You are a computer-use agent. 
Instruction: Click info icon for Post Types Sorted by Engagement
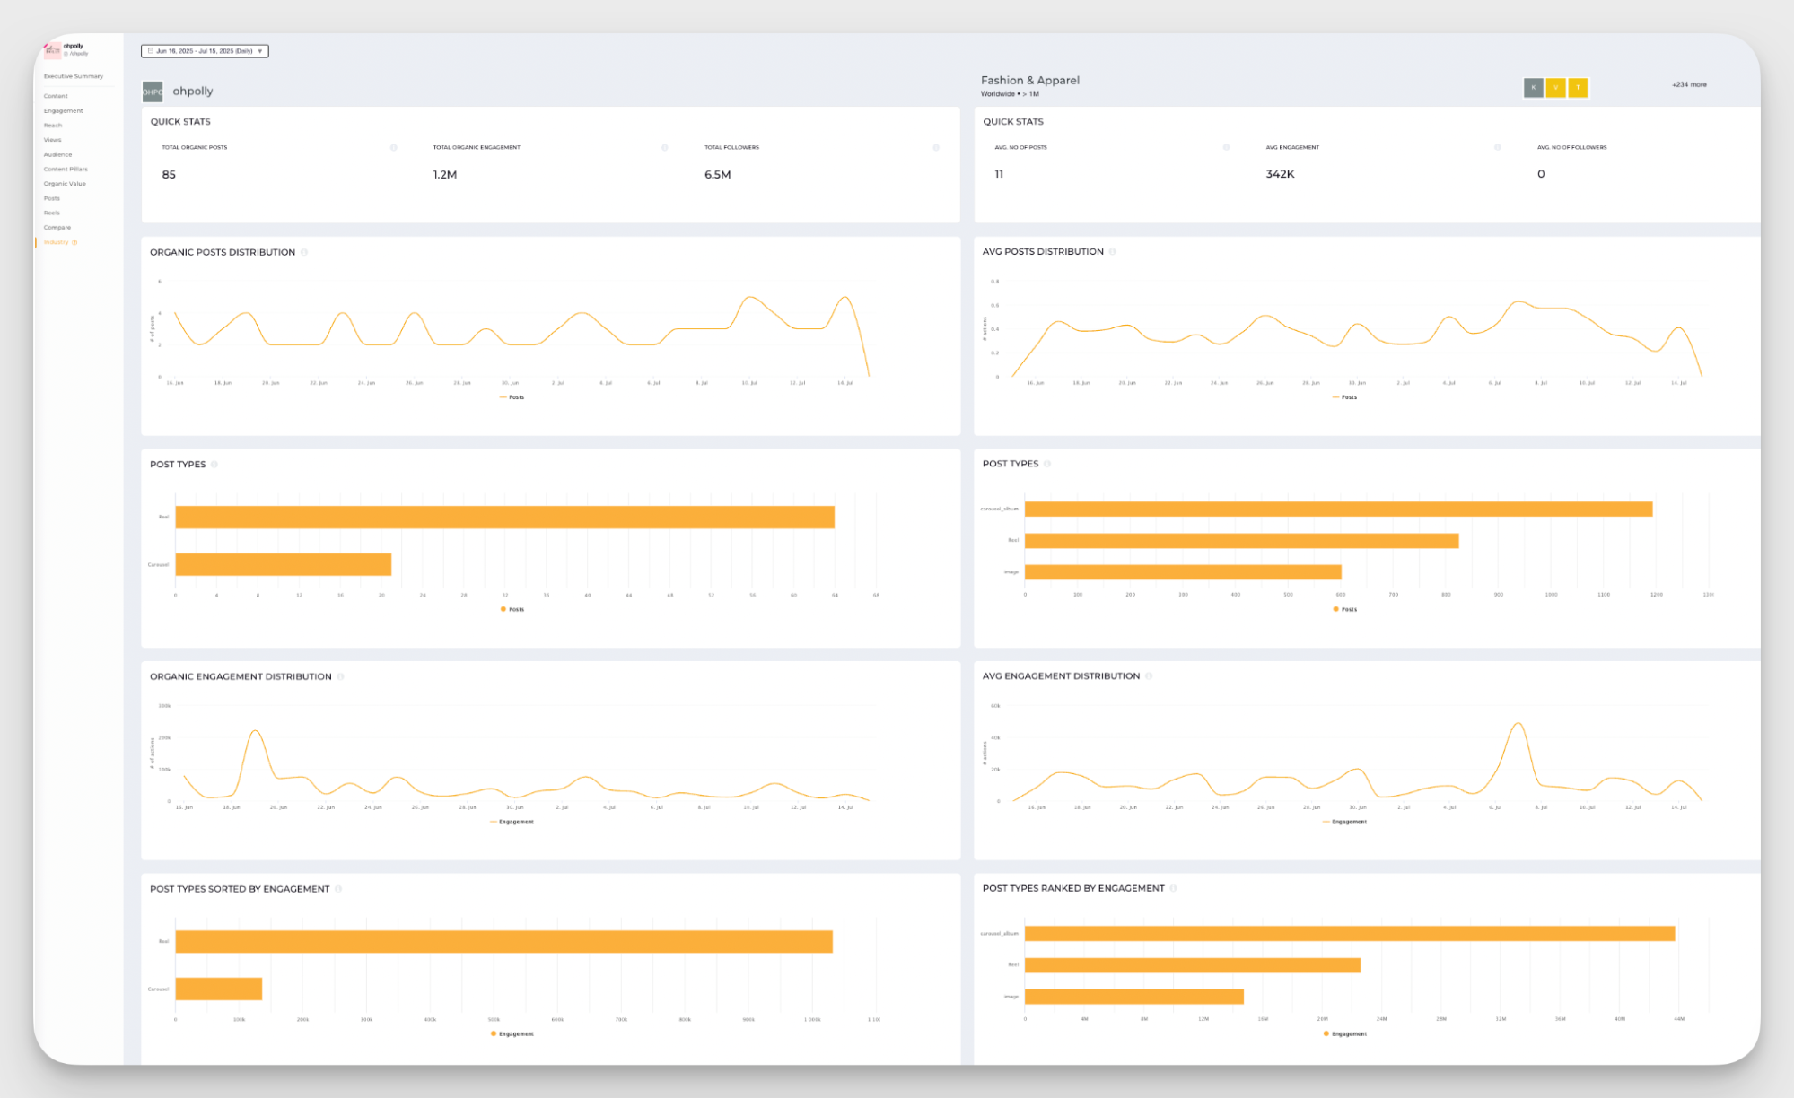coord(338,889)
